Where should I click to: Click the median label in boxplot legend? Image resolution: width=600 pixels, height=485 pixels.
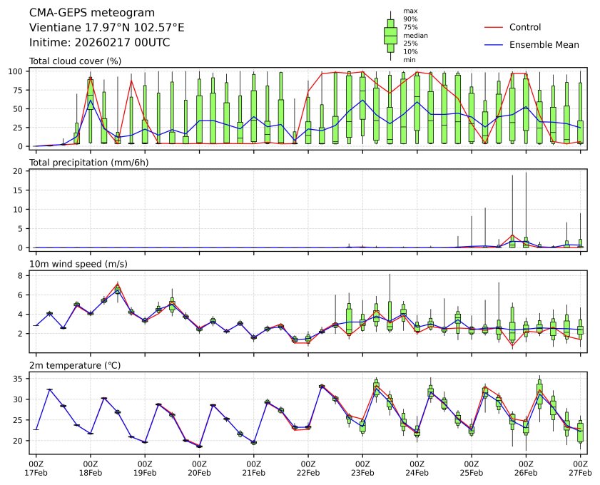coord(415,36)
